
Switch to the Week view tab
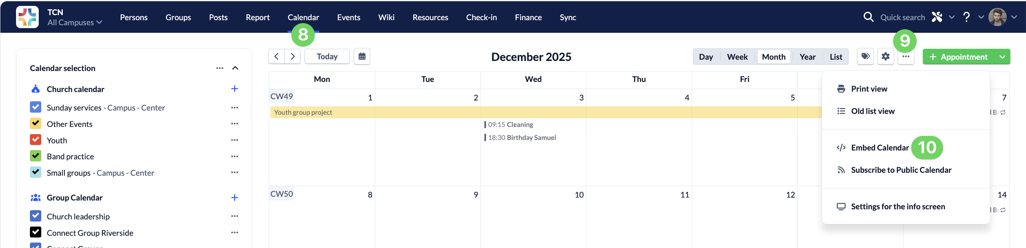coord(737,57)
